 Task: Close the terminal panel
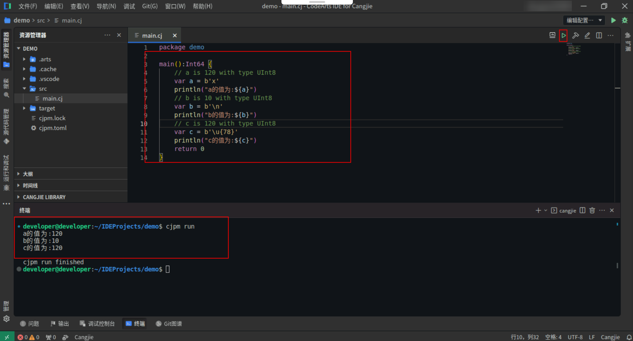[612, 210]
